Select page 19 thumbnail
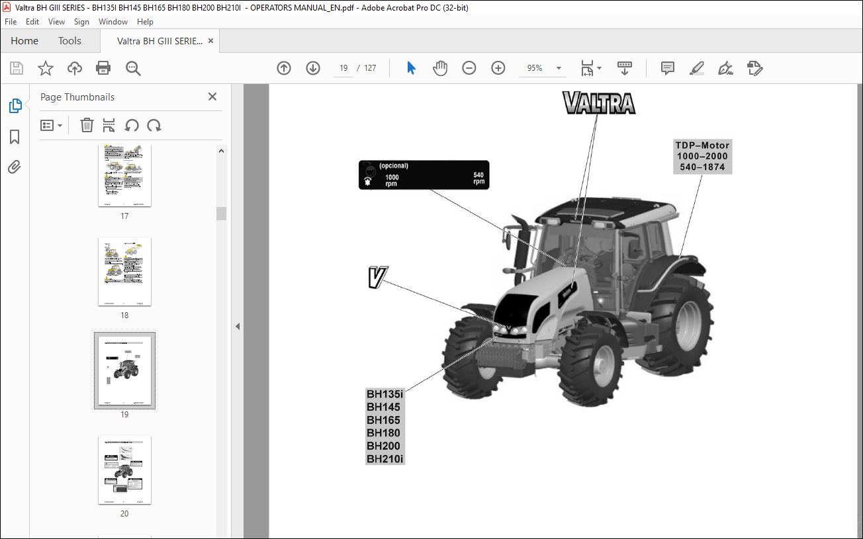 124,371
